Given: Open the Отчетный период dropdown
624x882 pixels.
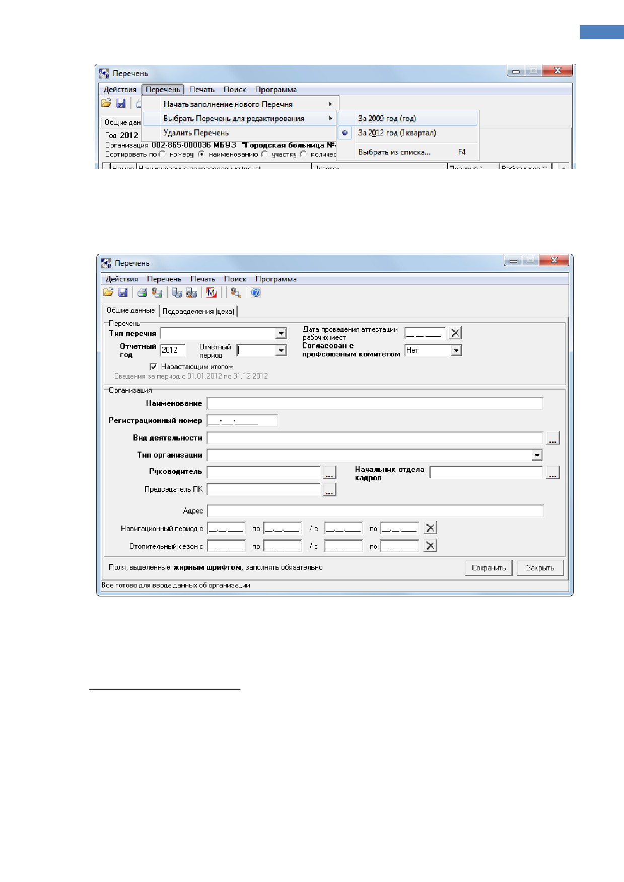Looking at the screenshot, I should tap(281, 350).
